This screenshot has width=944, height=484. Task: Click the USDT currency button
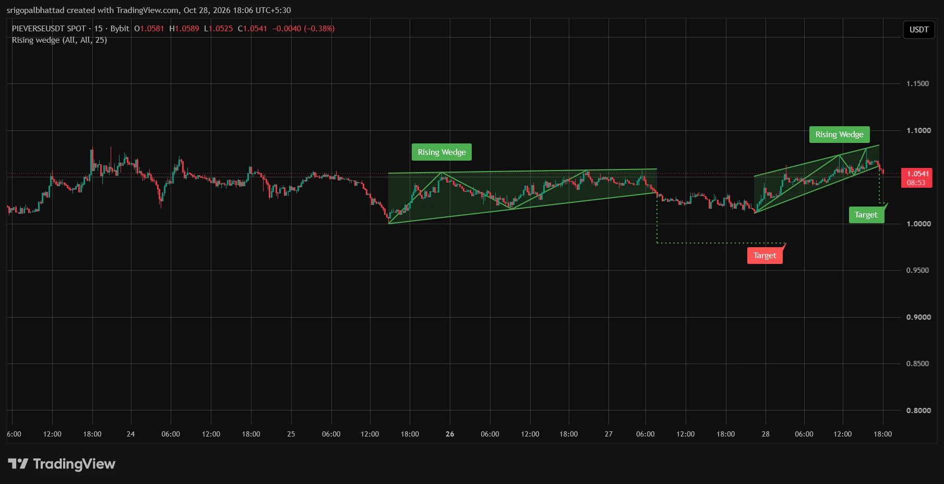pyautogui.click(x=918, y=30)
